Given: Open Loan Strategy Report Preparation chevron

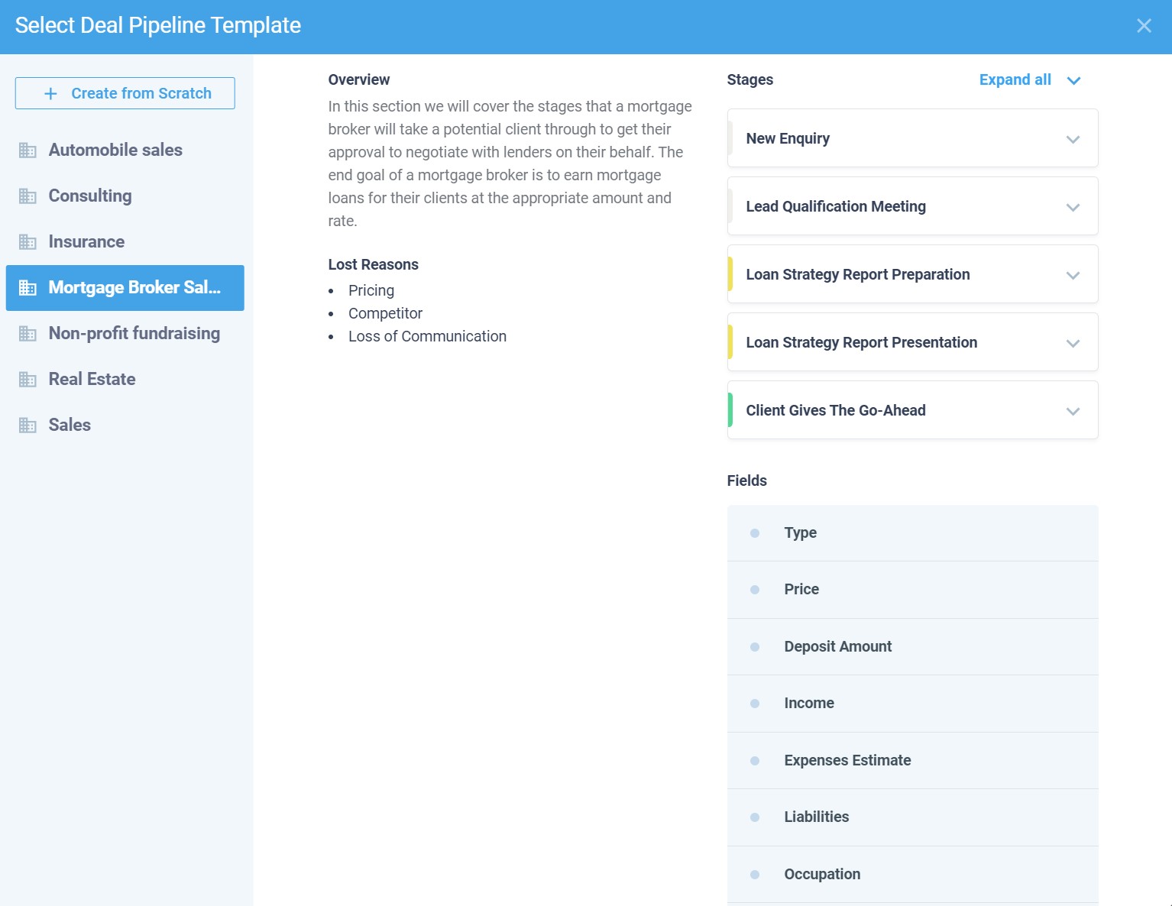Looking at the screenshot, I should click(1073, 275).
